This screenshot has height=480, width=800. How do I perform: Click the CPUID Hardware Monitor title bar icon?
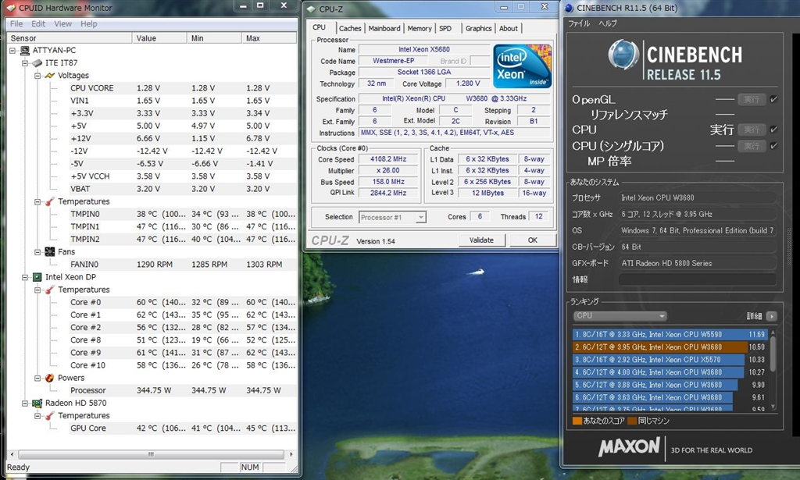coord(11,8)
